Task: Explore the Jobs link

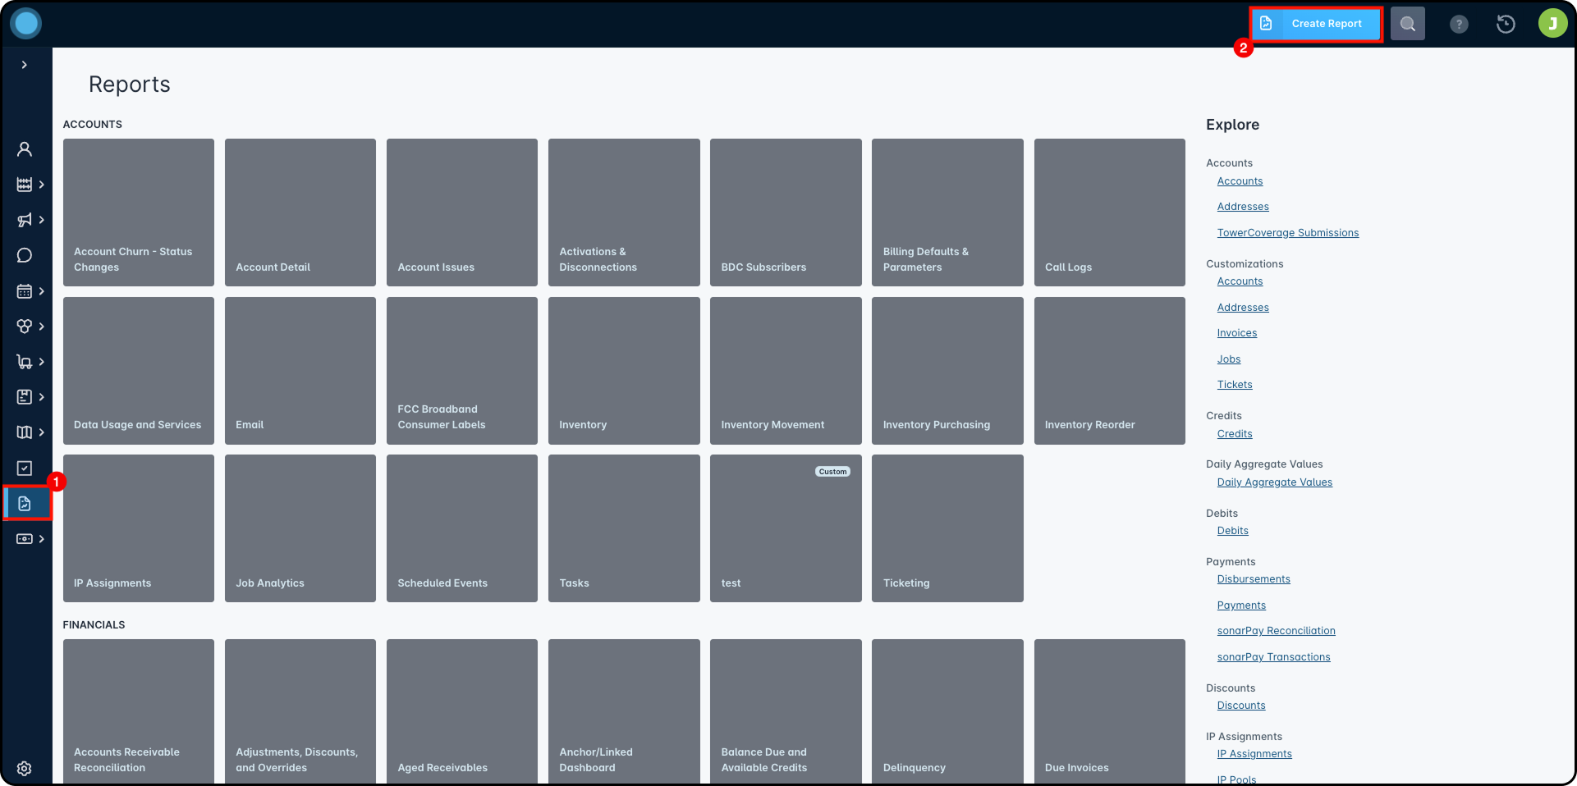Action: (x=1229, y=359)
